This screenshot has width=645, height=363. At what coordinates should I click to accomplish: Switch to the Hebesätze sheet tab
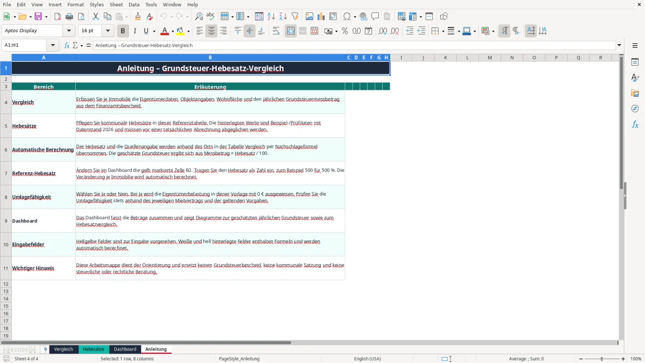point(94,349)
